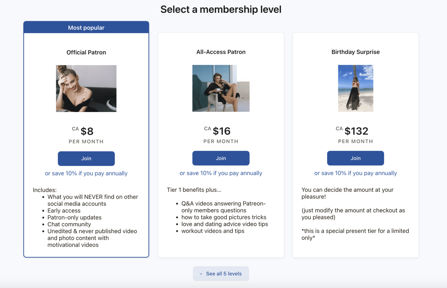This screenshot has height=288, width=447.
Task: Click the Official Patron tier photo
Action: coord(86,88)
